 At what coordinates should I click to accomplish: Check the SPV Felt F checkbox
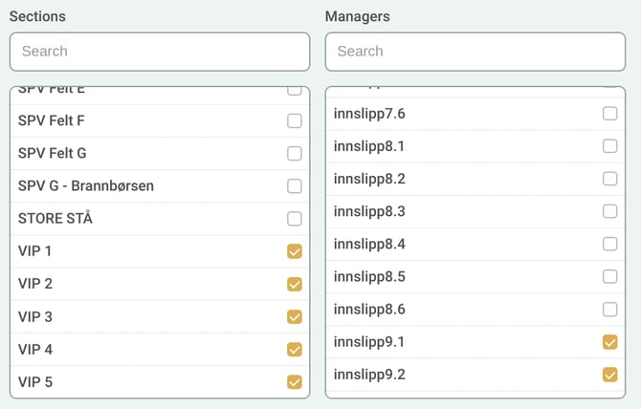pyautogui.click(x=295, y=121)
